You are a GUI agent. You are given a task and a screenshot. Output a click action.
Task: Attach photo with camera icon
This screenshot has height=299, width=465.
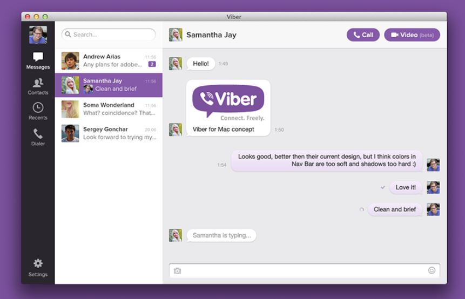(177, 270)
